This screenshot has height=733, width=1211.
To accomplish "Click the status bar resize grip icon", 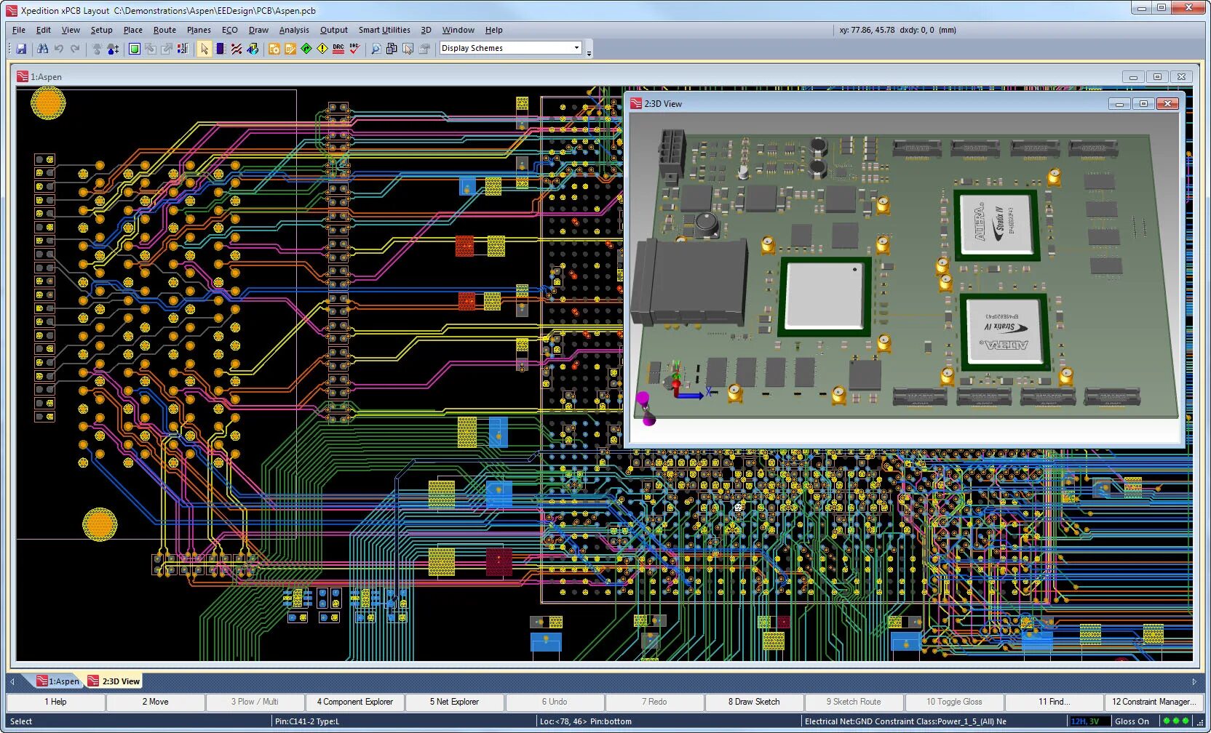I will point(1200,722).
